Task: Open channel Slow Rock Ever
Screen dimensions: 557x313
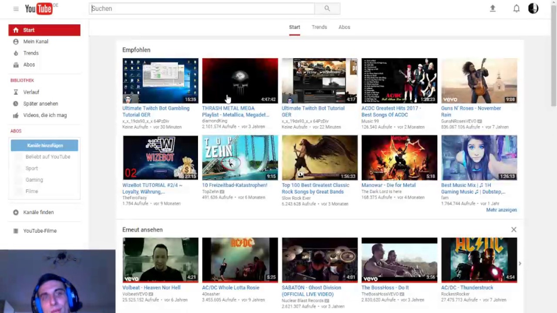Action: 296,198
